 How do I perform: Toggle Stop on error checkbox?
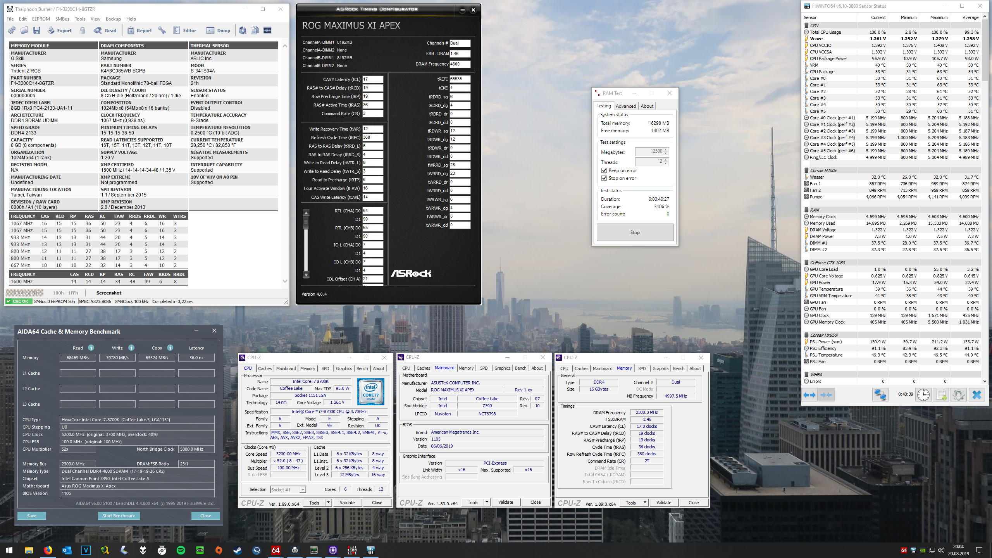604,178
